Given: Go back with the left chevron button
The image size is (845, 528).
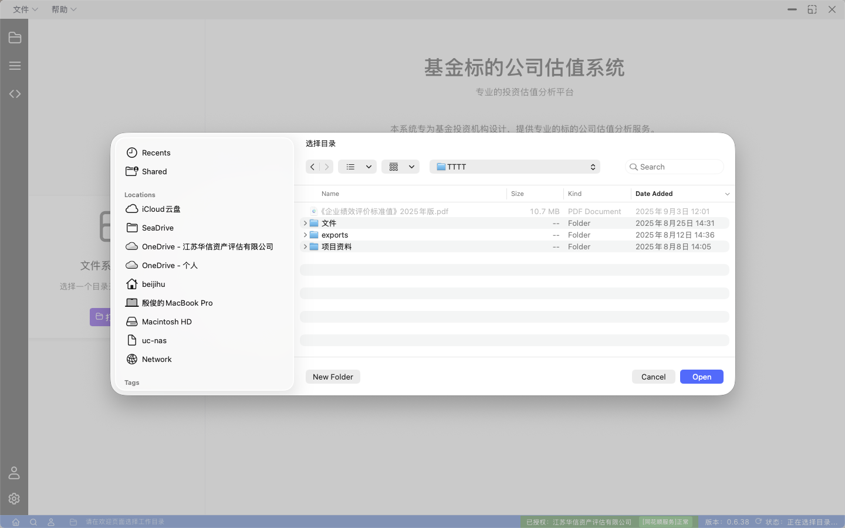Looking at the screenshot, I should click(313, 167).
